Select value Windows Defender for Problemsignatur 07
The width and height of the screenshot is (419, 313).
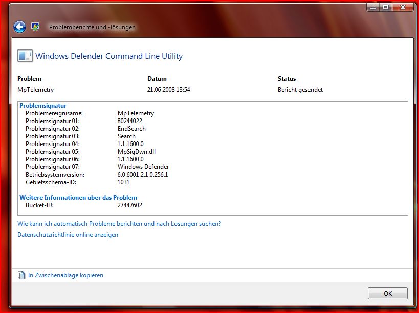143,167
